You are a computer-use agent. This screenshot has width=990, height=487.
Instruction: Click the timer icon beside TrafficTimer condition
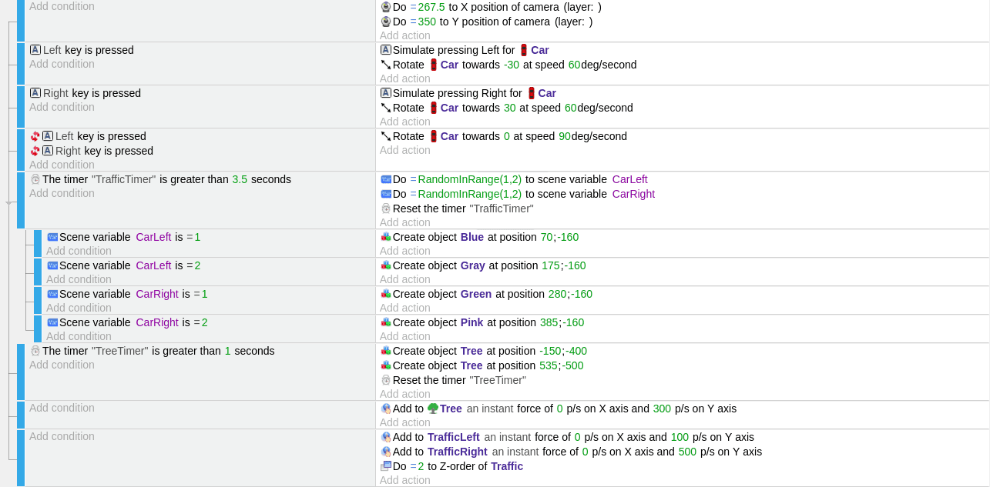tap(35, 179)
